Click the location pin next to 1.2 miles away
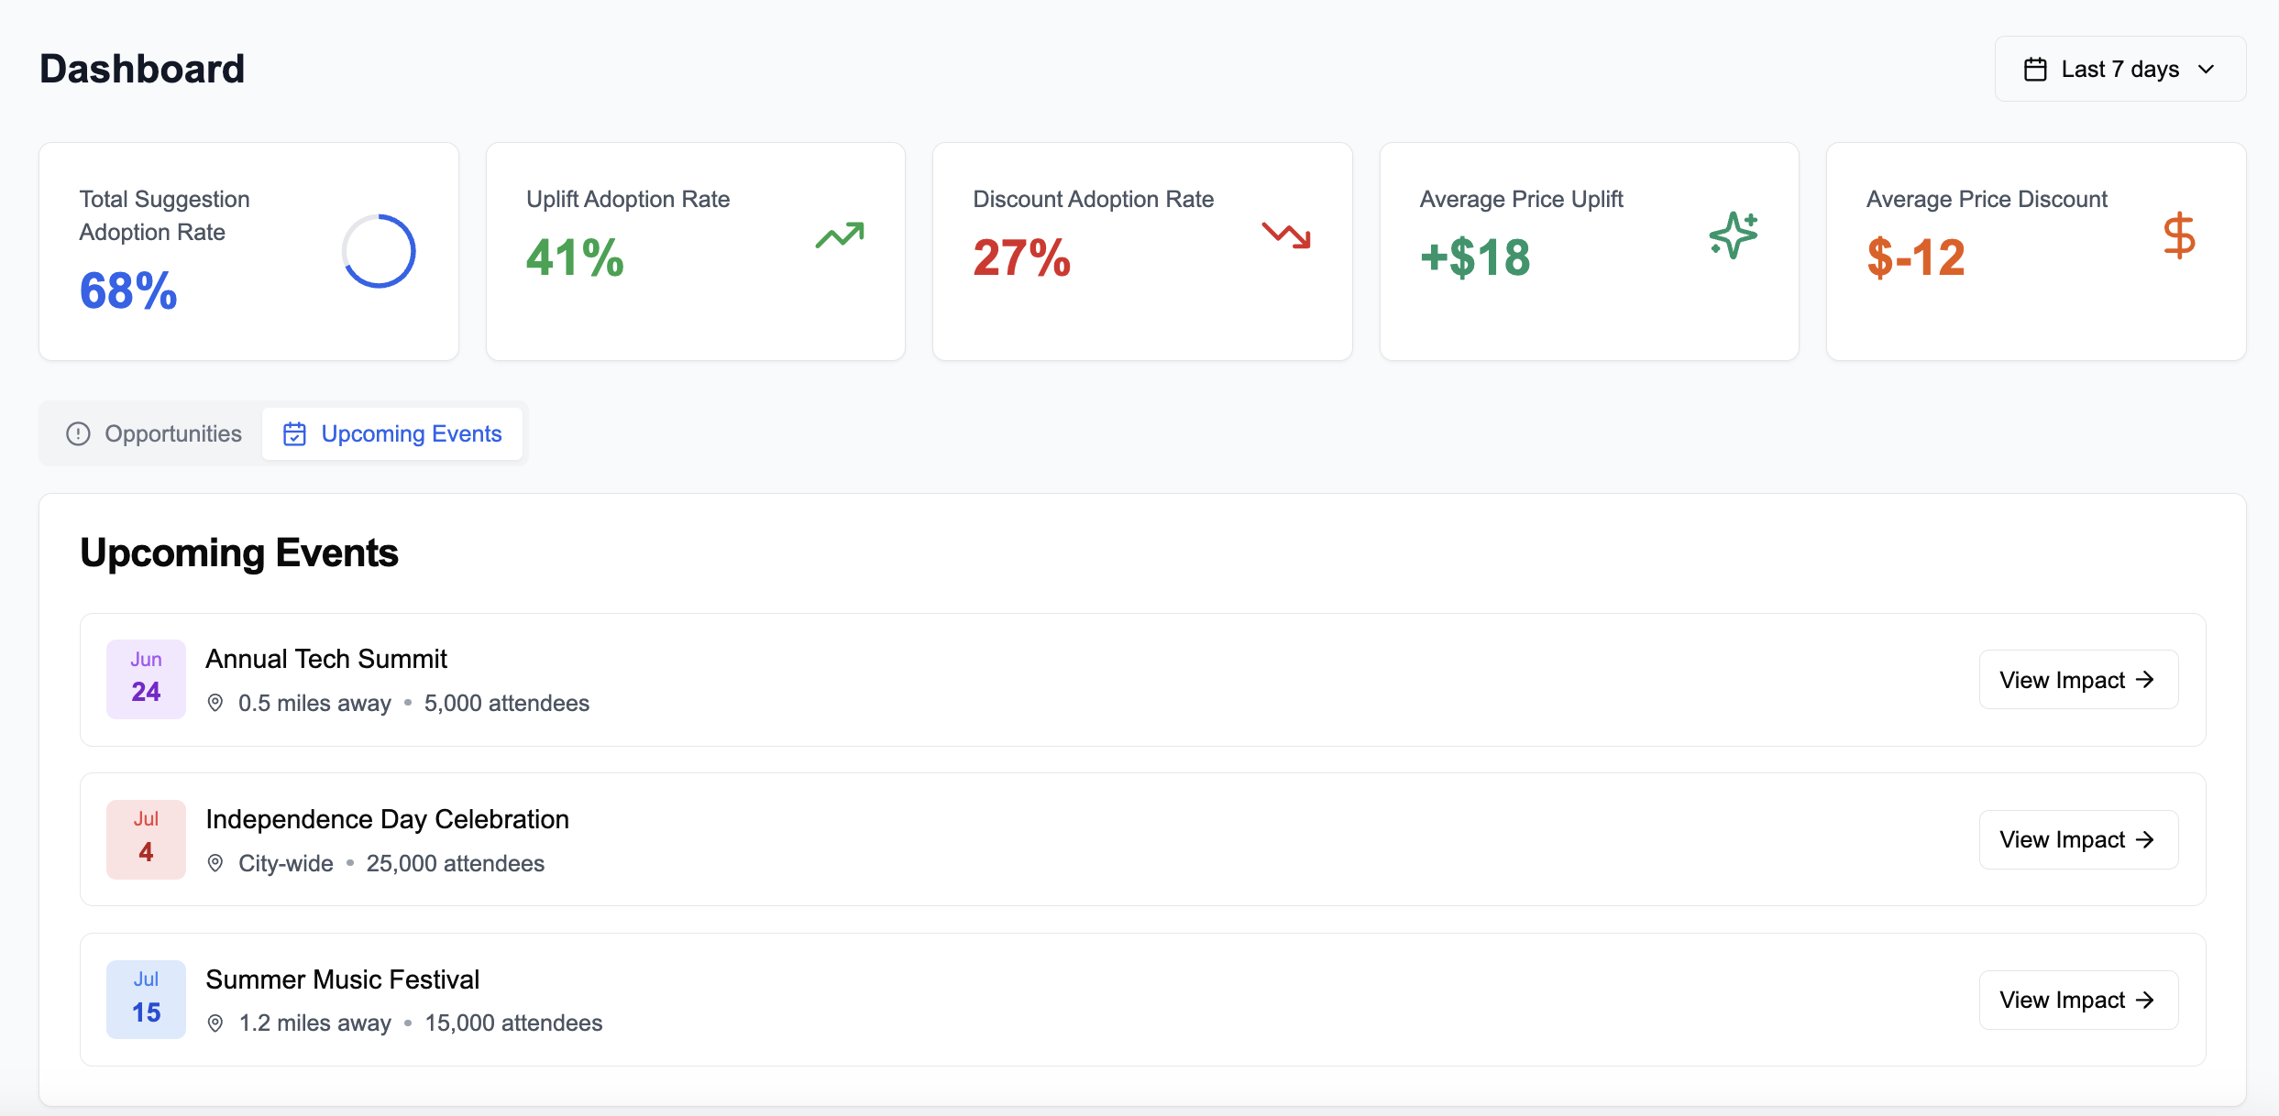2279x1116 pixels. click(x=215, y=1023)
